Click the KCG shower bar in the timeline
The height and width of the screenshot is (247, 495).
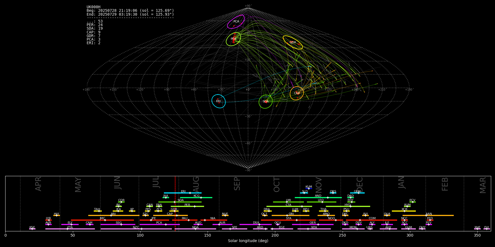[196, 197]
